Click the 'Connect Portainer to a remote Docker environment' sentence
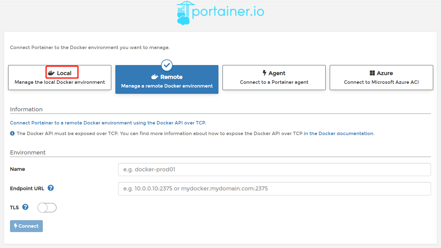This screenshot has height=248, width=441. [x=108, y=123]
